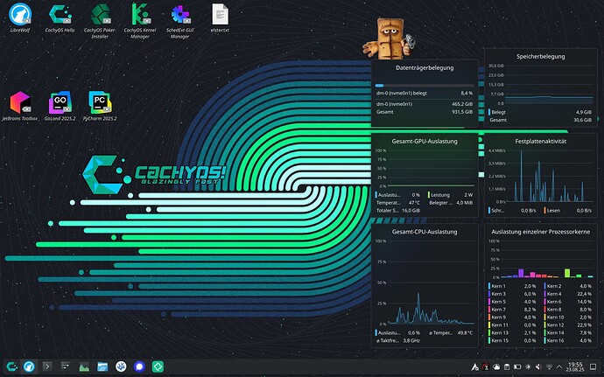The width and height of the screenshot is (604, 377).
Task: Click Kern 1 2,0 % entry
Action: [512, 286]
